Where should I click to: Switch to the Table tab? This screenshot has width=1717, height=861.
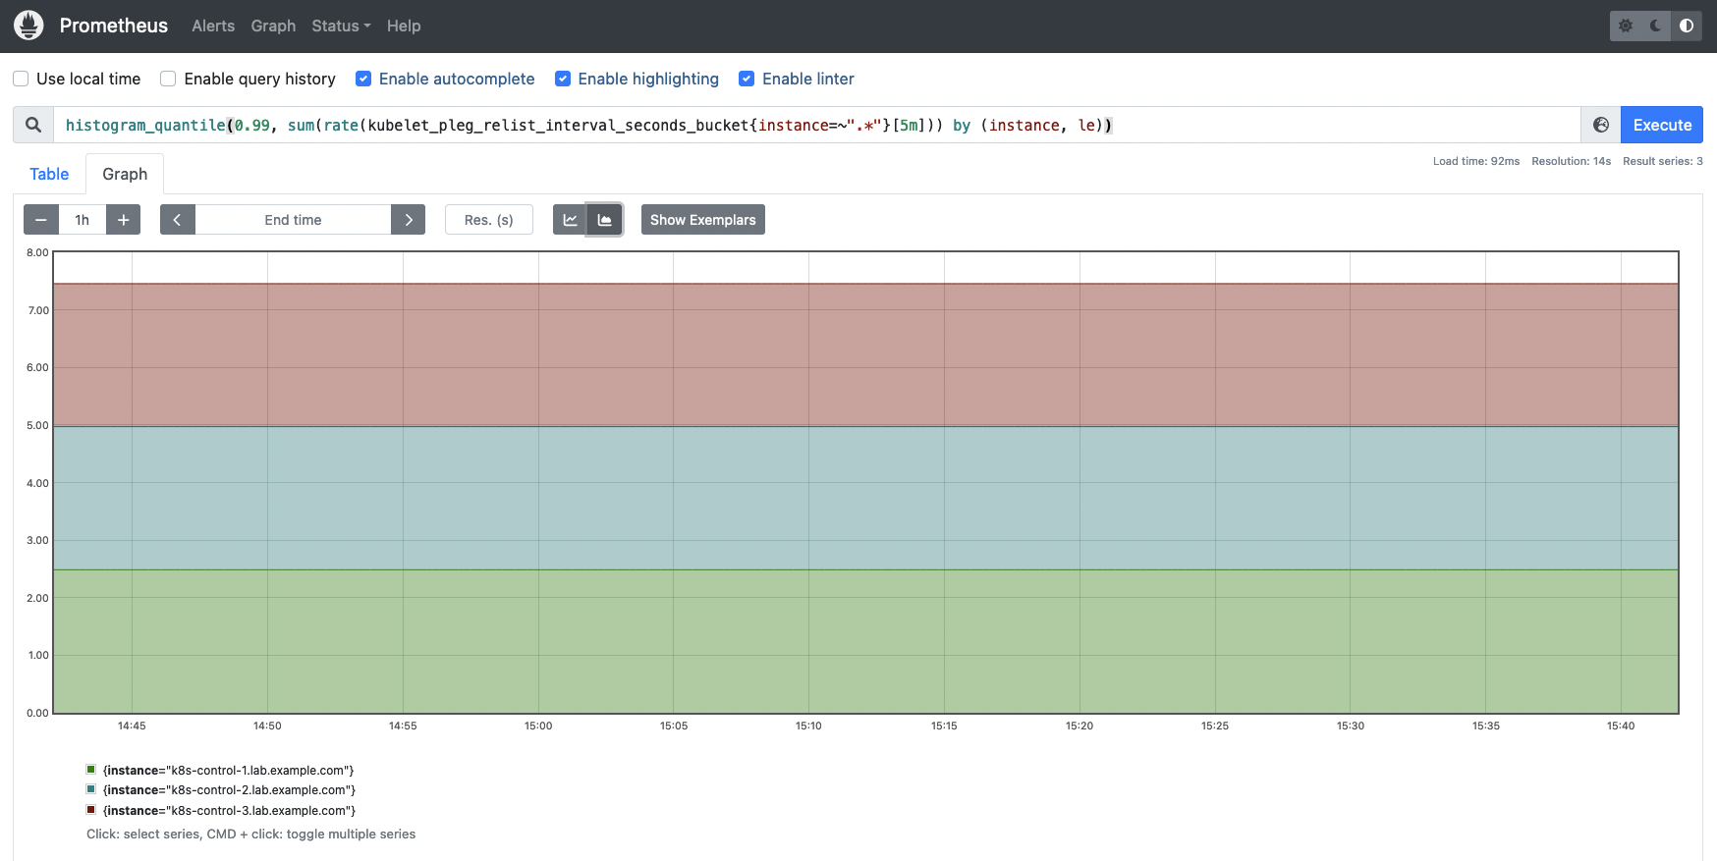pyautogui.click(x=49, y=174)
